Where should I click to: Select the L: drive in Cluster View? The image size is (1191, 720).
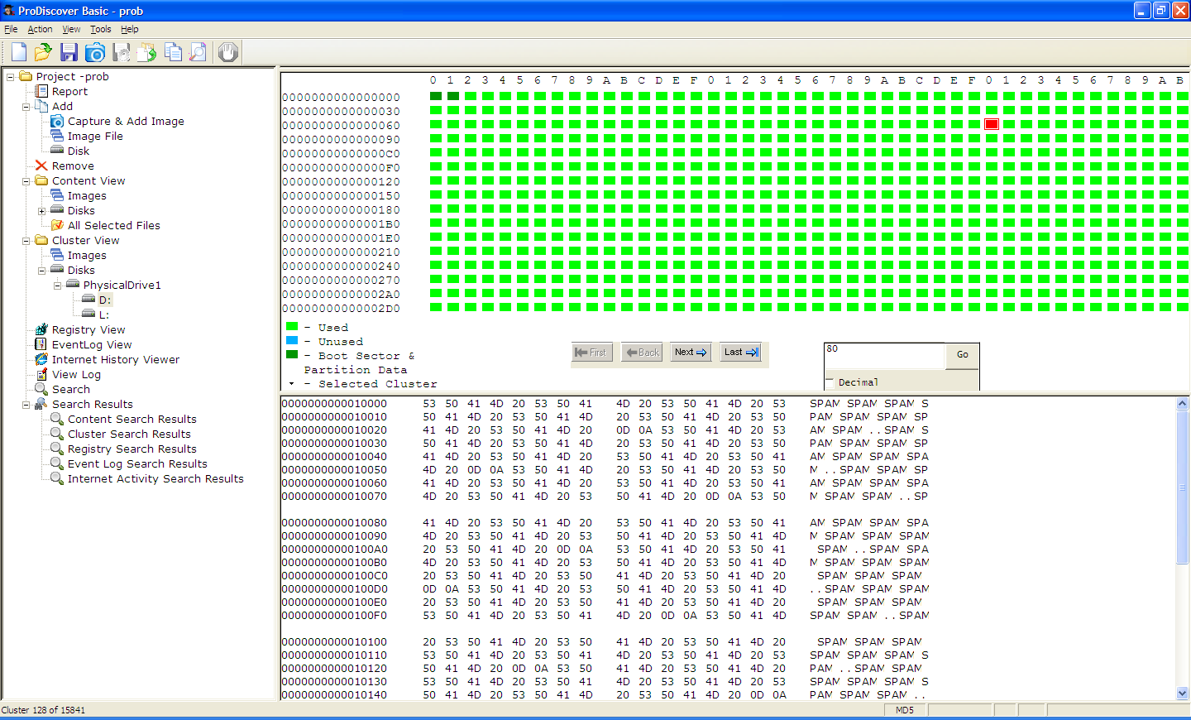(x=103, y=314)
